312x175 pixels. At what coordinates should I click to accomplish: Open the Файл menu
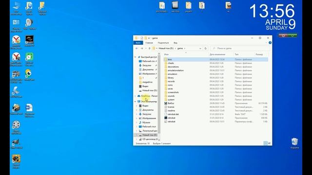pyautogui.click(x=138, y=43)
